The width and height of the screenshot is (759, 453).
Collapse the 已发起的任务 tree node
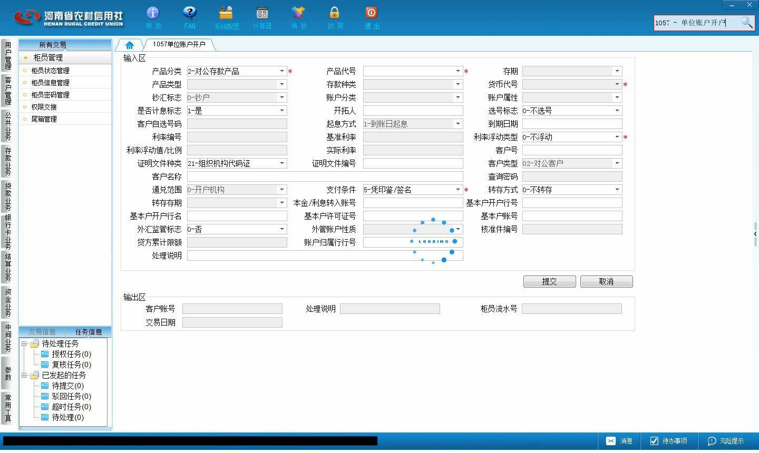pyautogui.click(x=24, y=375)
